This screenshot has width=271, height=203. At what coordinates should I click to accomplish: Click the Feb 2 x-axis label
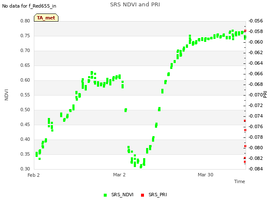pos(33,175)
